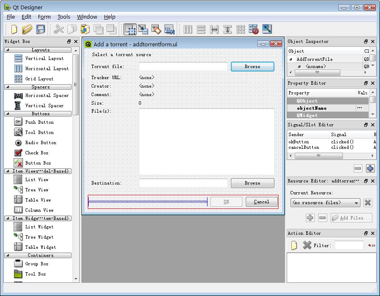Select Table Widget in the Widget Box
The image size is (380, 296).
35,247
